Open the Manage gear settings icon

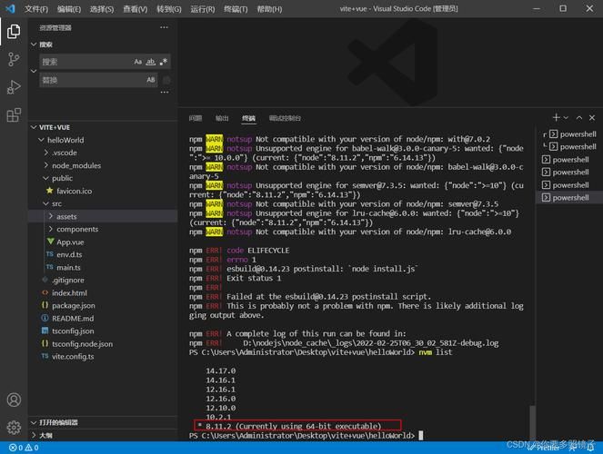pyautogui.click(x=14, y=427)
